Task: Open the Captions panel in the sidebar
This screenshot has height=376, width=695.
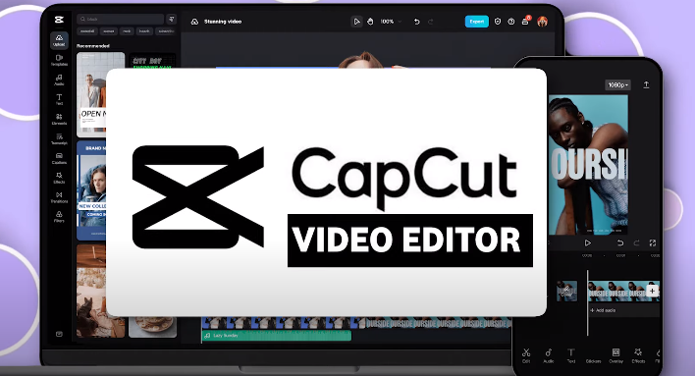Action: coord(59,158)
